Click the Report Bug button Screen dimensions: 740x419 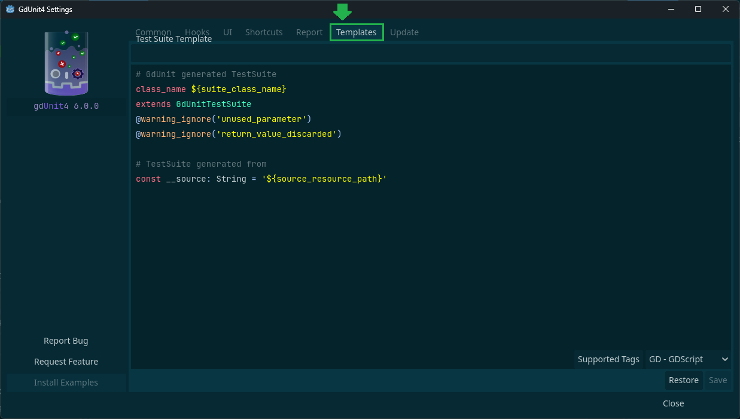tap(66, 341)
